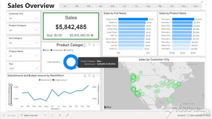This screenshot has width=212, height=119.
Task: Open more options on SalesAmount line chart
Action: click(x=98, y=76)
